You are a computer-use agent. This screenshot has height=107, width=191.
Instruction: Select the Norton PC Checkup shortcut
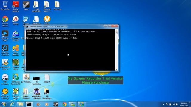(x=5, y=94)
